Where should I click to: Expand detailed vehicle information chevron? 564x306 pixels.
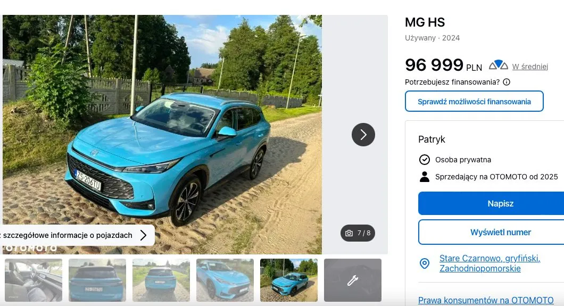pyautogui.click(x=143, y=235)
